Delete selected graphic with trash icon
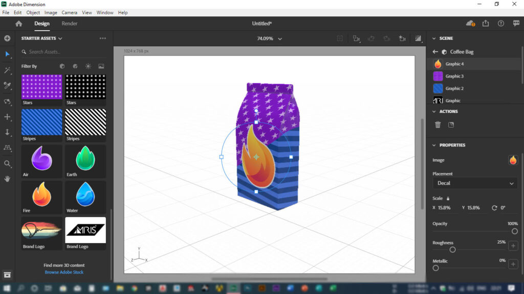Screen dimensions: 524x294 (438, 125)
